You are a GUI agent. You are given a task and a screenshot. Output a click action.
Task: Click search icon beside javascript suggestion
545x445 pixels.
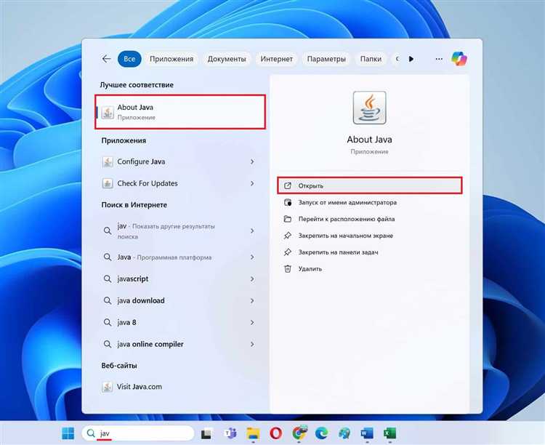[108, 278]
